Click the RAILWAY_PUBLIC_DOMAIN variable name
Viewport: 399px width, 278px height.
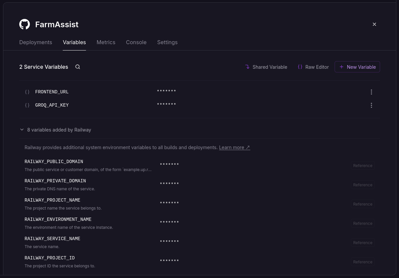pyautogui.click(x=54, y=162)
